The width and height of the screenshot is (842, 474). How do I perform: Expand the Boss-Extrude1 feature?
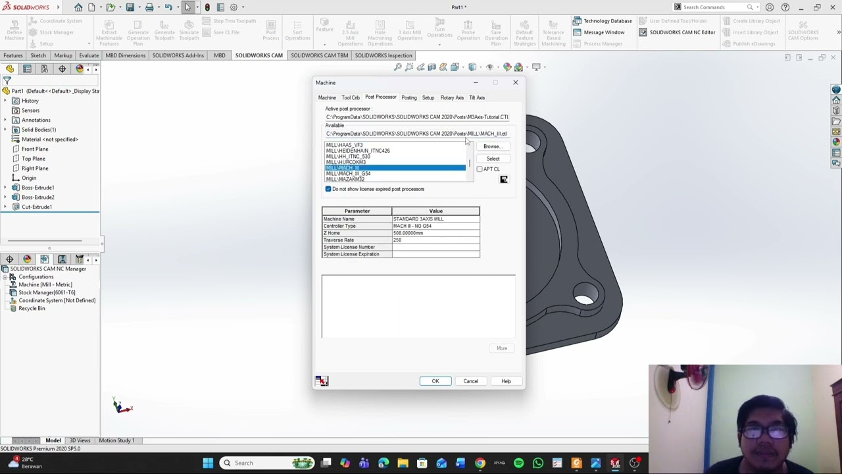(6, 188)
